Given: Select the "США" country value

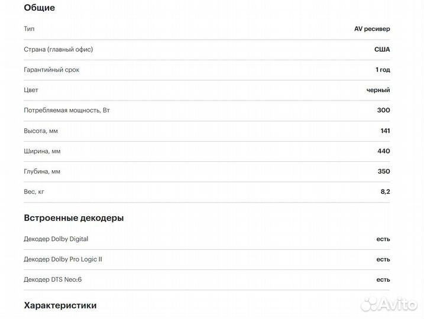Looking at the screenshot, I should pos(382,50).
